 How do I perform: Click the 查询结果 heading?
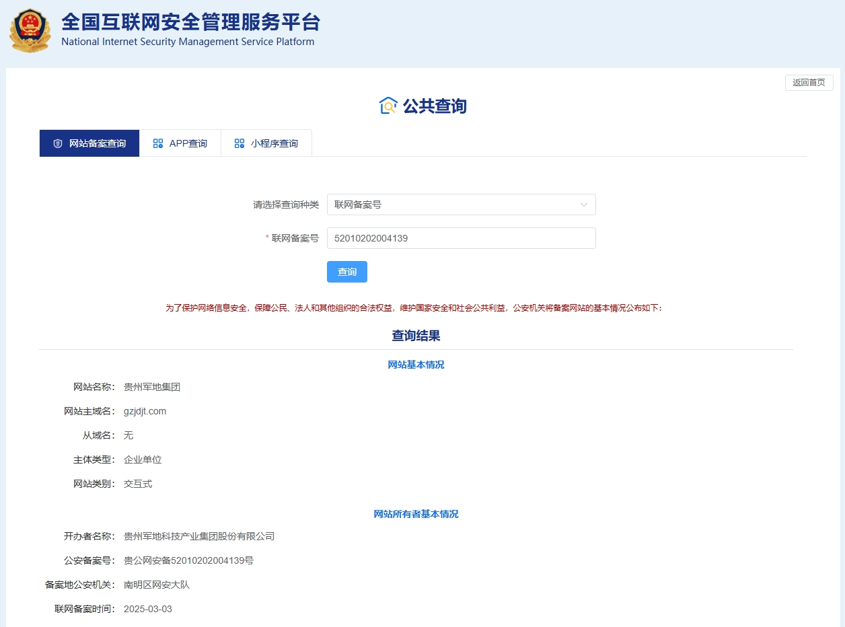[416, 335]
